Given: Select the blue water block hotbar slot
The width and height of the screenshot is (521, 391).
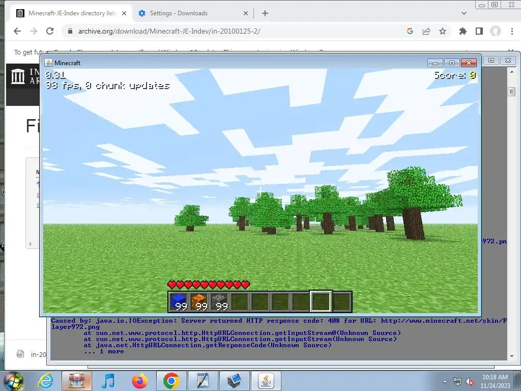Looking at the screenshot, I should click(180, 302).
